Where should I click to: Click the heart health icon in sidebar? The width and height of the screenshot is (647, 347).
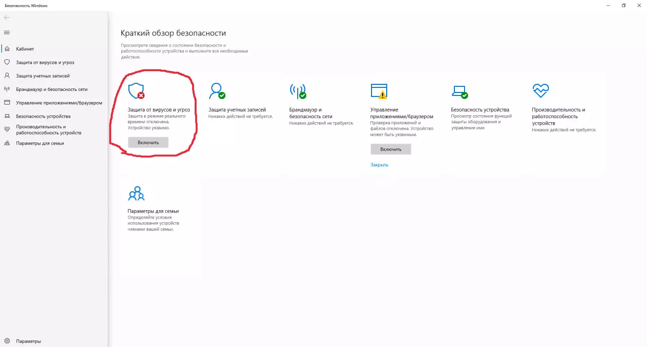[7, 130]
